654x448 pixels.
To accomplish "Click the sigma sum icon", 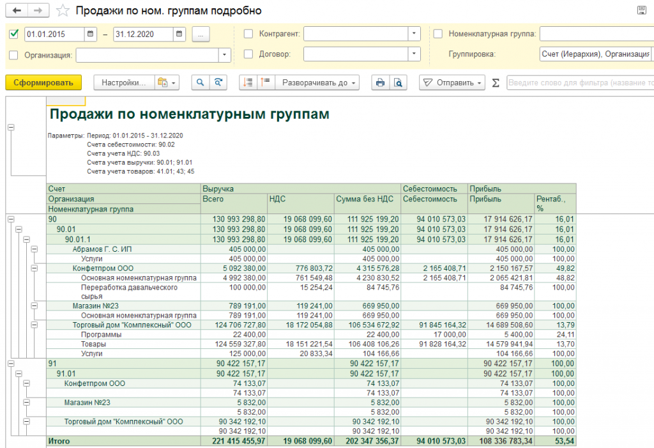I will coord(496,82).
